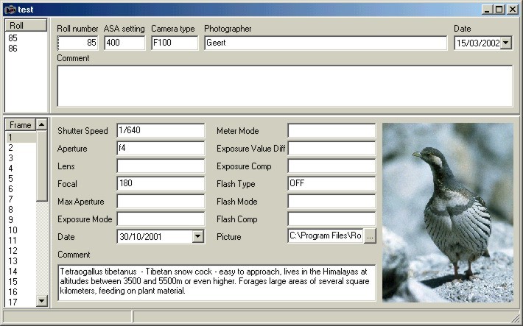The height and width of the screenshot is (326, 523).
Task: Click the empty Flash Comp field
Action: tap(331, 219)
